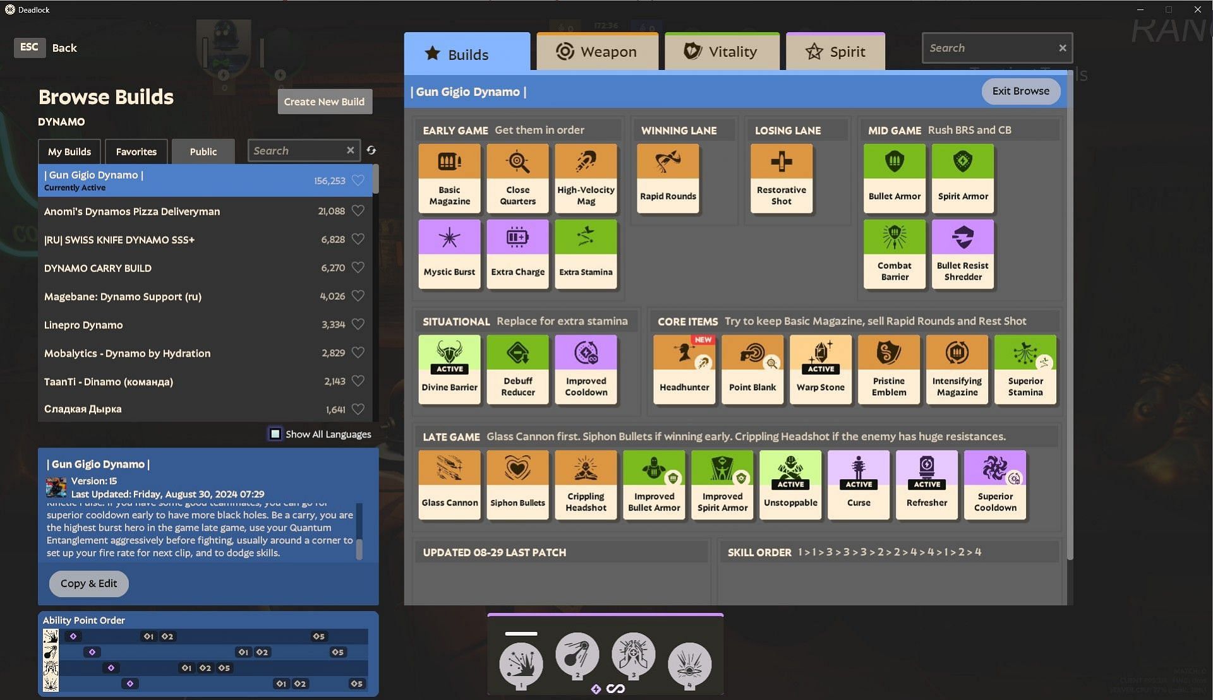Image resolution: width=1213 pixels, height=700 pixels.
Task: Click the favorite heart on Gun Gigio Dynamo
Action: tap(358, 180)
